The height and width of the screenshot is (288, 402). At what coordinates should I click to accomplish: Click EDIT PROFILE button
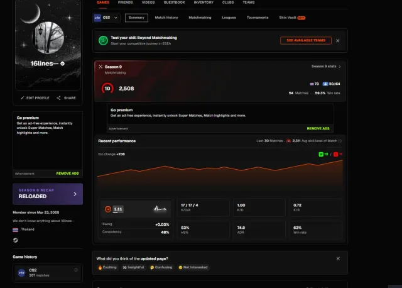pos(35,98)
